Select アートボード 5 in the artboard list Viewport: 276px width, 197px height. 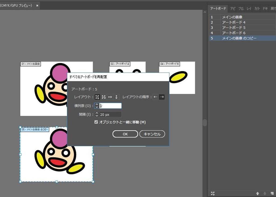[x=234, y=28]
